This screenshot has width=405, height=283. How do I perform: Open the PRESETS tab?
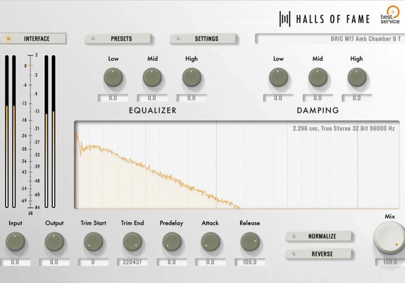[x=118, y=39]
